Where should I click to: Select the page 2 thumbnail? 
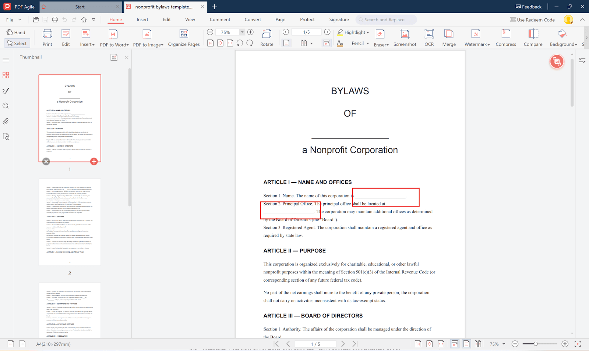(x=70, y=222)
